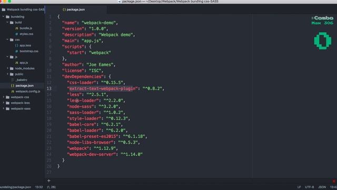The image size is (337, 190).
Task: Open app.less in the tree
Action: coord(25,45)
